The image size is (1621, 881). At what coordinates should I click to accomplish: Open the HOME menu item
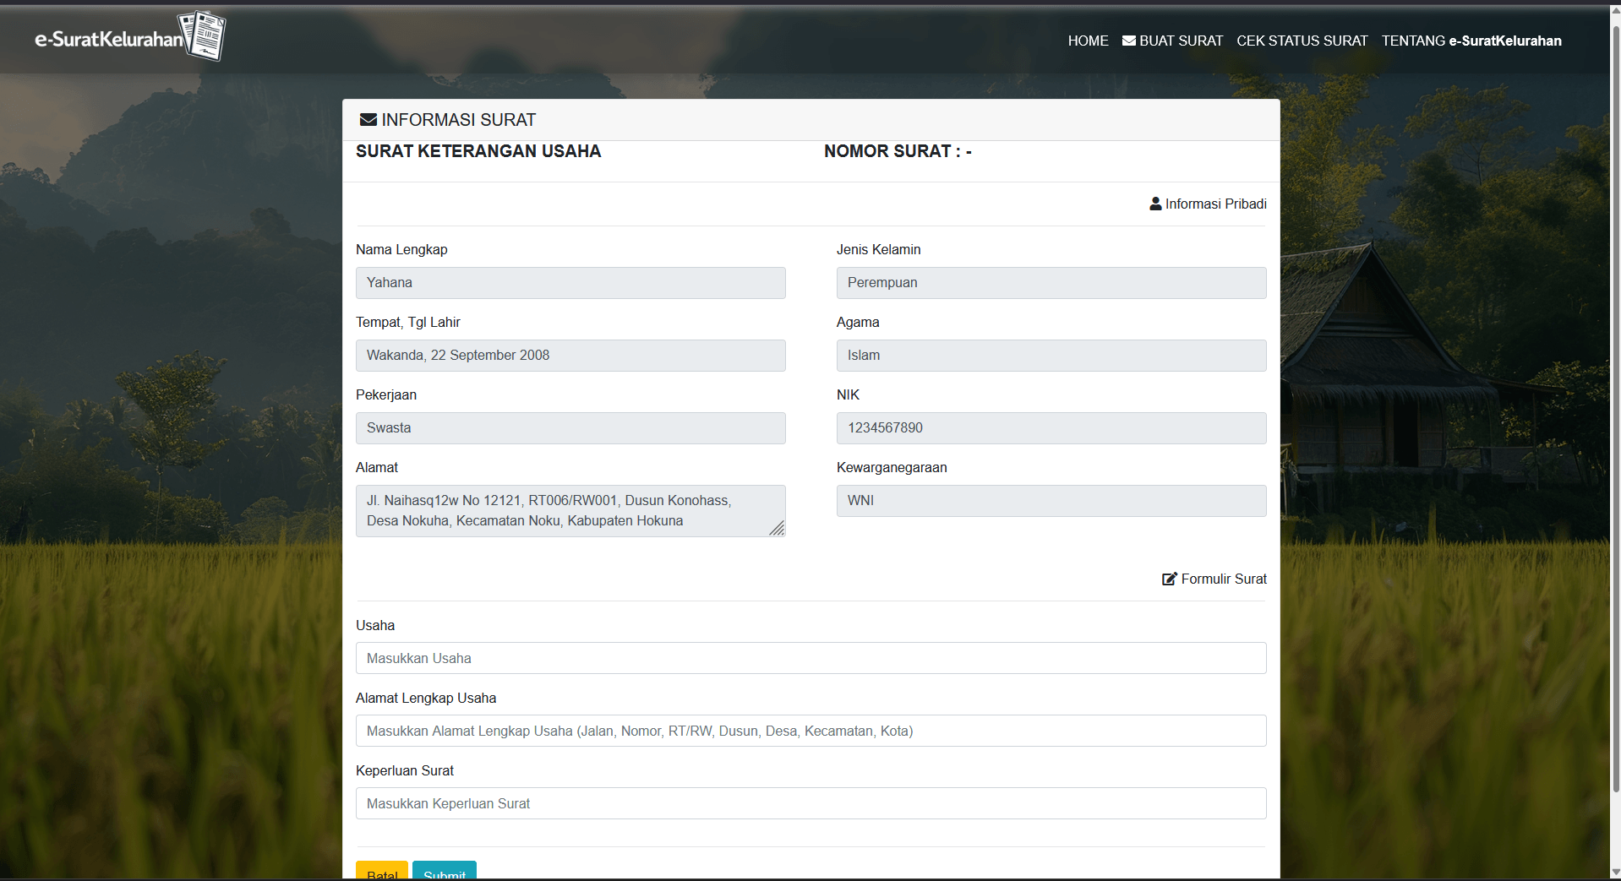pos(1088,41)
